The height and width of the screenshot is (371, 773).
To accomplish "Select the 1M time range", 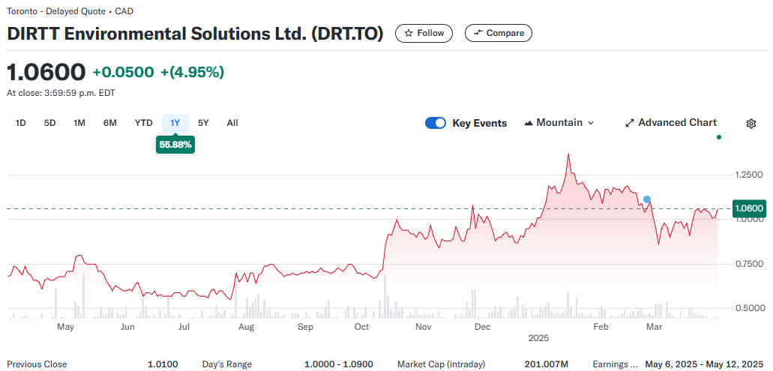I will coord(79,123).
